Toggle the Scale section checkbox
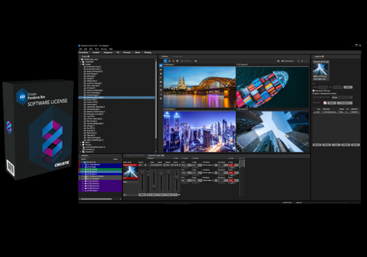The width and height of the screenshot is (367, 257). [229, 158]
